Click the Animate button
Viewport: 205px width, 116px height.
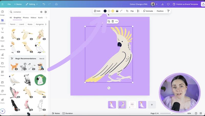click(148, 11)
